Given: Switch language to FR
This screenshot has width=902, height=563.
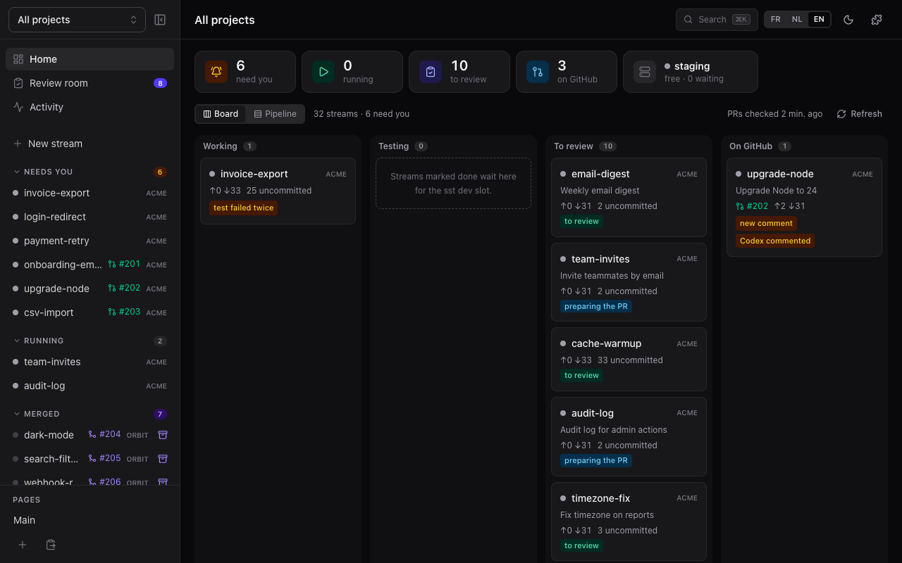Looking at the screenshot, I should pyautogui.click(x=776, y=20).
